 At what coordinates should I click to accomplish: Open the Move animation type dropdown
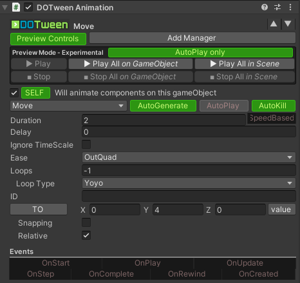point(68,106)
